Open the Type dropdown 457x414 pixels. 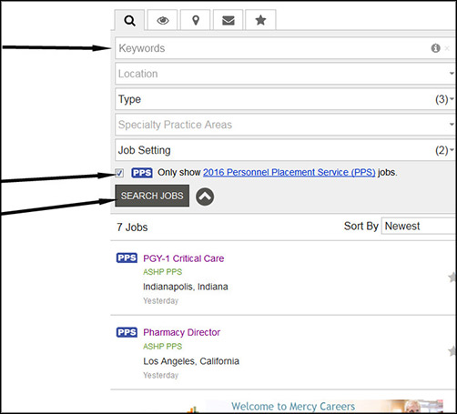285,99
